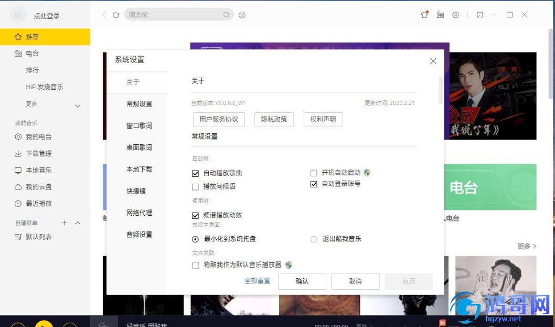This screenshot has width=555, height=327.
Task: Confirm settings with the 确认 button
Action: click(x=302, y=281)
